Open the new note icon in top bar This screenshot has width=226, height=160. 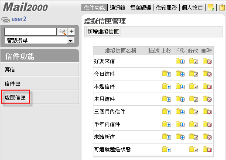click(211, 7)
